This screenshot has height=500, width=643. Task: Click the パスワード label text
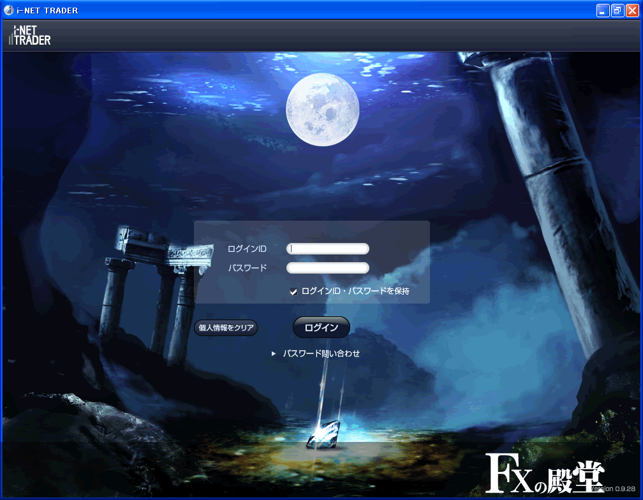click(x=248, y=268)
